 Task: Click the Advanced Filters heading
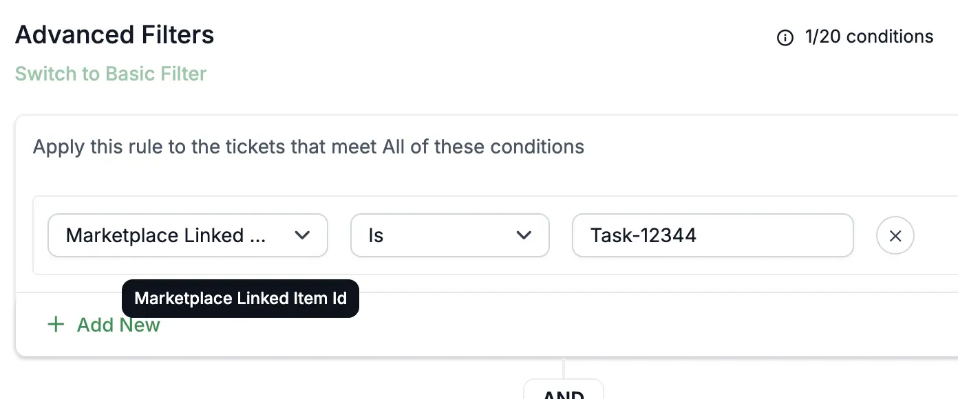(115, 34)
